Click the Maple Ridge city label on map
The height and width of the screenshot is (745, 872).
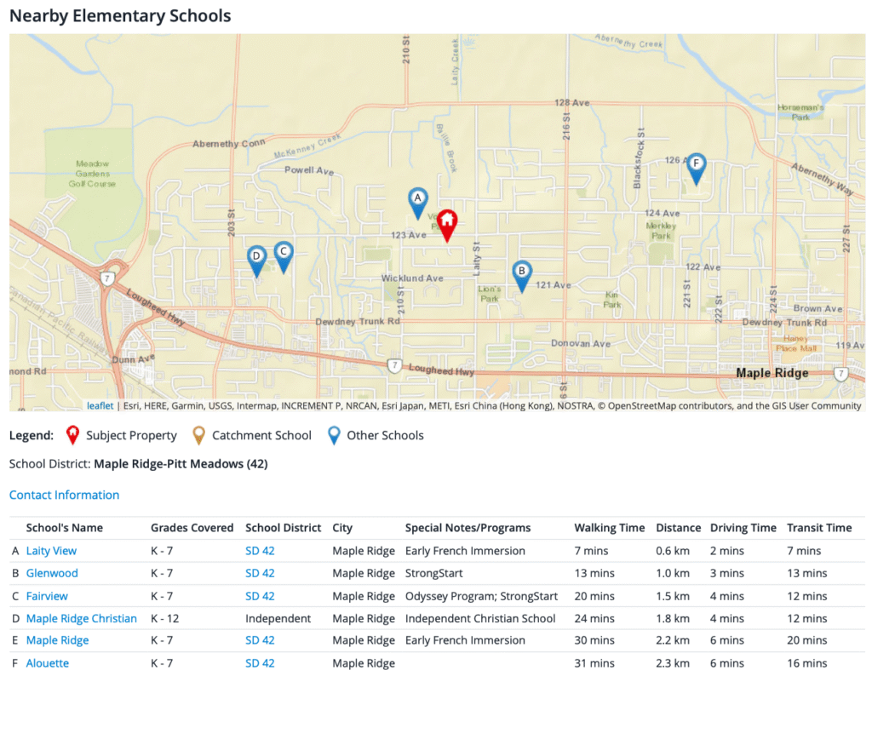coord(772,373)
